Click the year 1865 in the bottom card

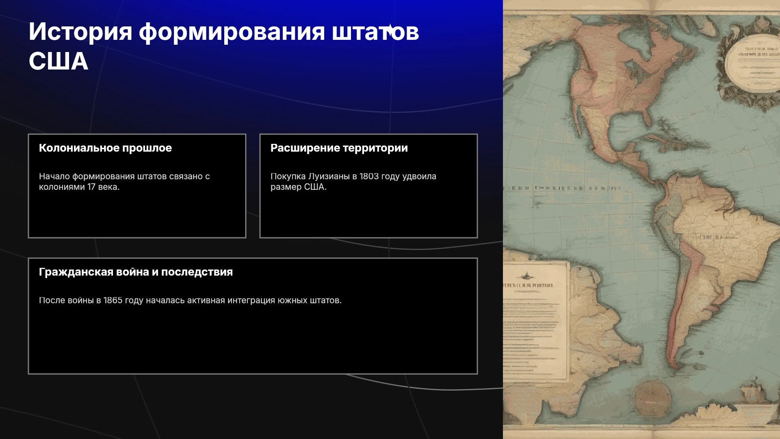113,300
